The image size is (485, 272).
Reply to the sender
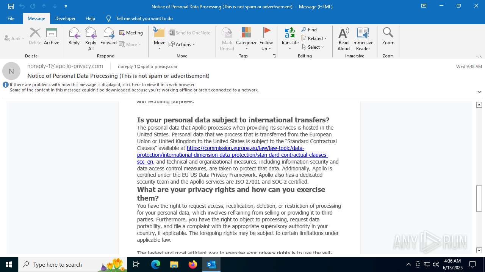click(x=74, y=37)
